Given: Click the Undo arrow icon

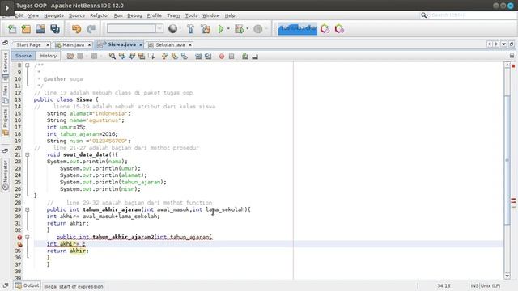Looking at the screenshot, I should pos(77,29).
